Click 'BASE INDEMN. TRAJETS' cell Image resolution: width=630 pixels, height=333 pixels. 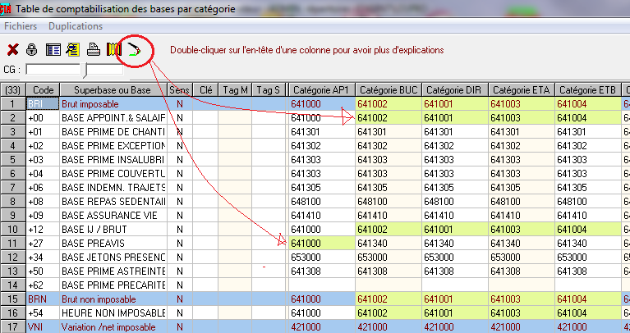[113, 187]
